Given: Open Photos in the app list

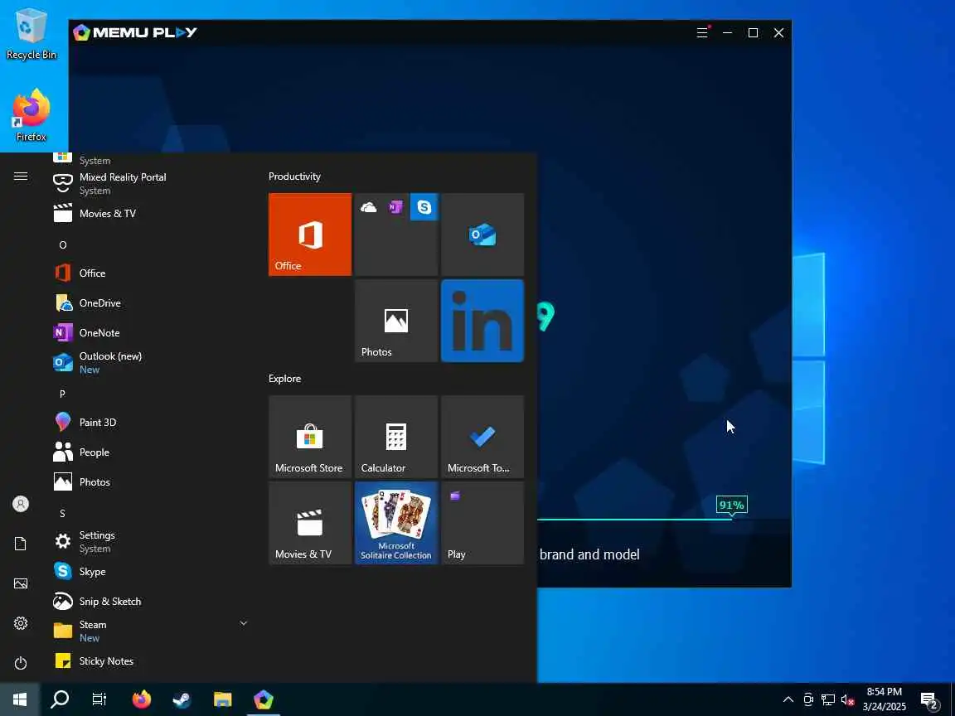Looking at the screenshot, I should click(x=149, y=481).
